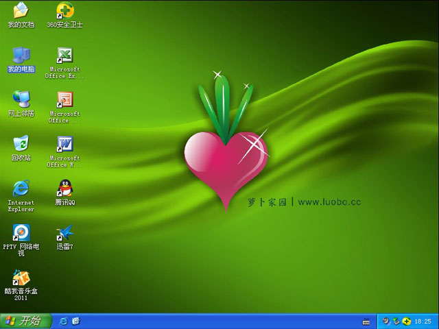This screenshot has width=439, height=329.
Task: Select the 回收站 (Recycle Bin) icon
Action: click(x=21, y=144)
